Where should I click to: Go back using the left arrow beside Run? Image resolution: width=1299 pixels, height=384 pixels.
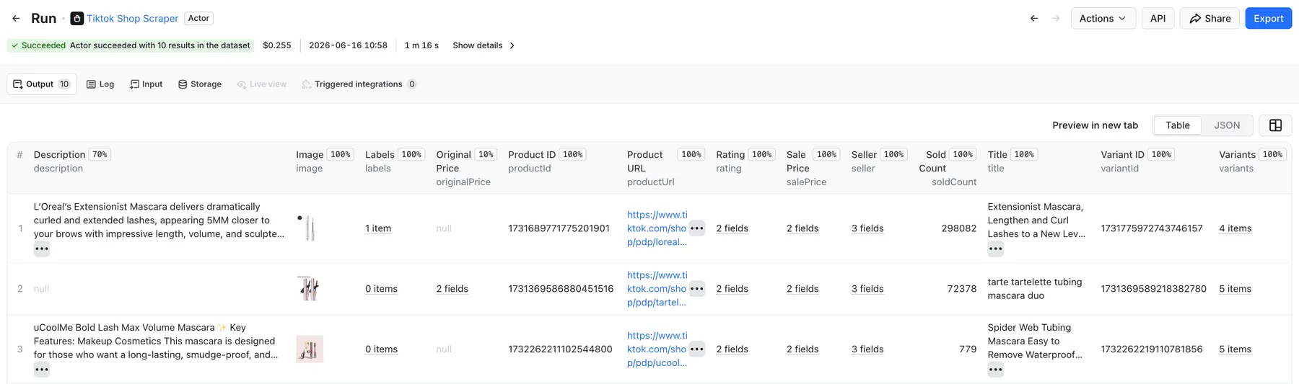pyautogui.click(x=16, y=19)
